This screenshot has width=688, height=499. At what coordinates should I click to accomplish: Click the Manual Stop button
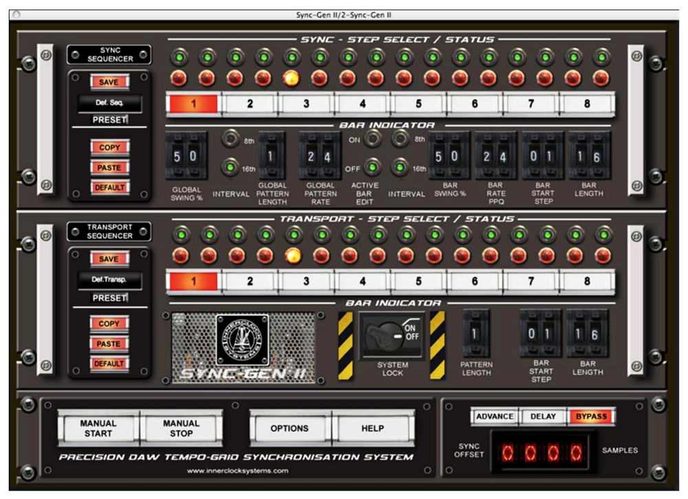181,428
